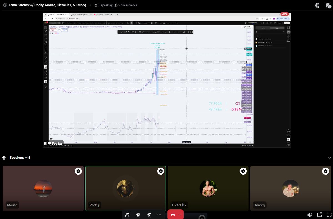Bookmark this page with the star icon
Image resolution: width=333 pixels, height=219 pixels.
tap(257, 19)
